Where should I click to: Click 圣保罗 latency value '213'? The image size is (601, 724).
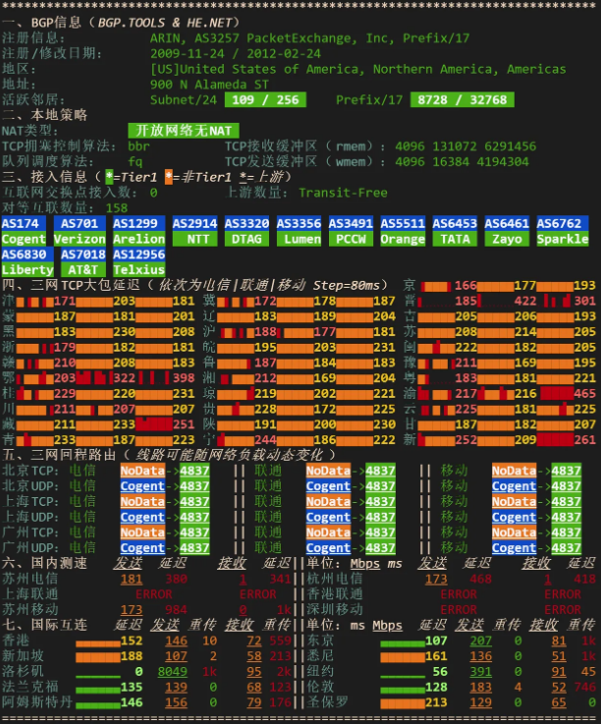click(x=436, y=702)
